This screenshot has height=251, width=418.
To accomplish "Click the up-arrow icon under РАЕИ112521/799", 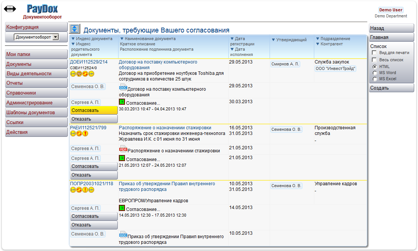I will (x=85, y=133).
